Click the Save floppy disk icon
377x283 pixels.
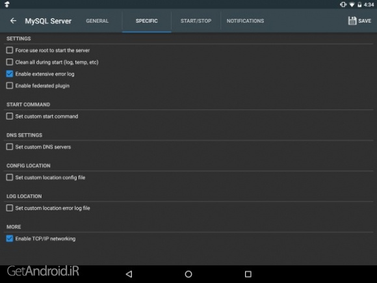352,21
